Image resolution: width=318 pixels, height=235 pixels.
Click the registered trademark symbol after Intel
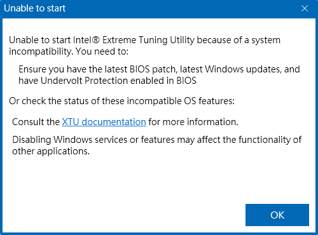[96, 39]
